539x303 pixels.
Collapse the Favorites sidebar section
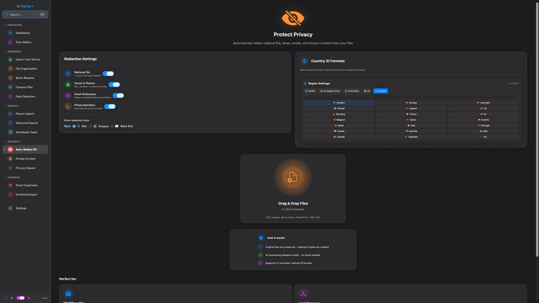pos(6,25)
